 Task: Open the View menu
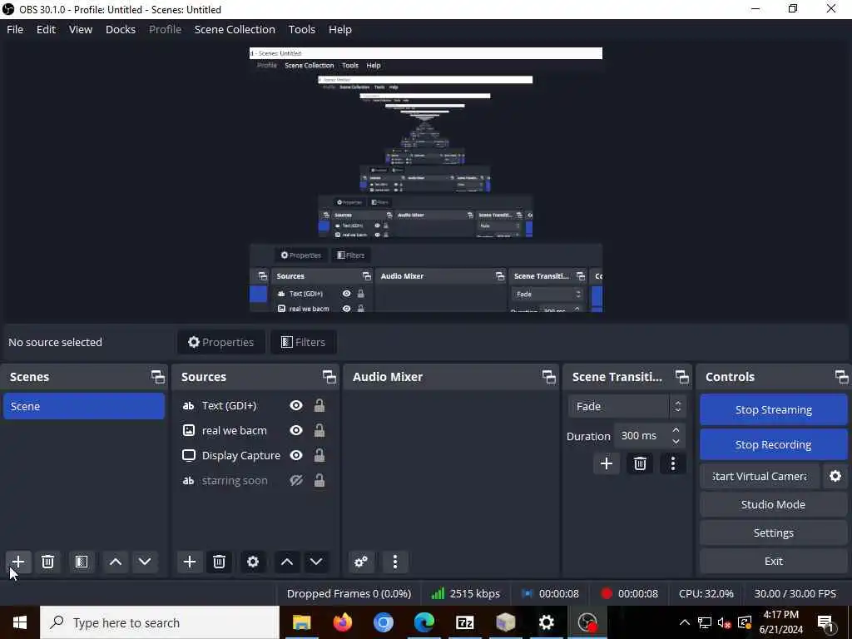(81, 29)
